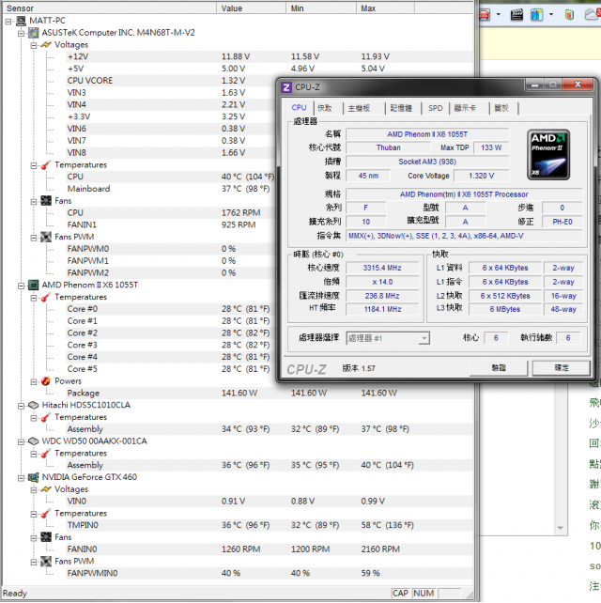Viewport: 601px width, 603px height.
Task: Collapse the Powers group
Action: [34, 382]
